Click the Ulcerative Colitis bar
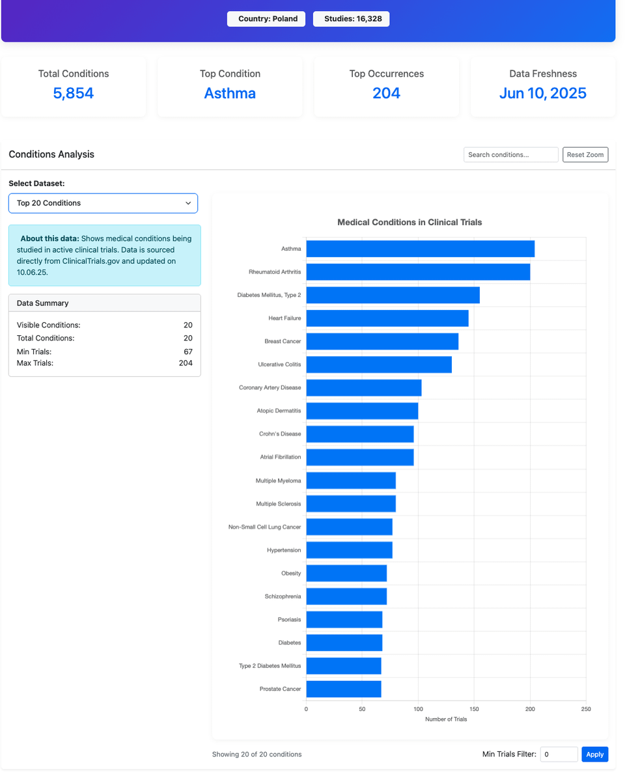Viewport: 625px width, 778px height. tap(379, 365)
